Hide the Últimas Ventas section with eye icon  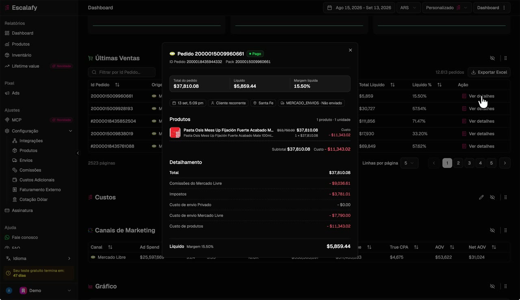click(492, 58)
